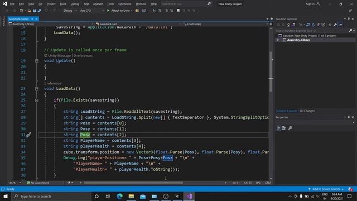The width and height of the screenshot is (357, 201).
Task: Open File Explorer from taskbar
Action: coord(131,196)
